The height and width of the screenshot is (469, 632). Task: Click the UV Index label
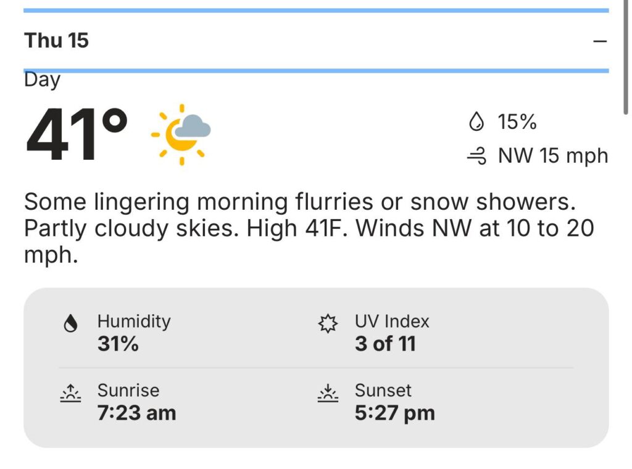tap(392, 322)
